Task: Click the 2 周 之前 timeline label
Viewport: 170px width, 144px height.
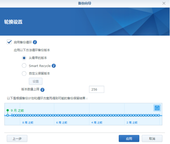Action: coord(132,123)
